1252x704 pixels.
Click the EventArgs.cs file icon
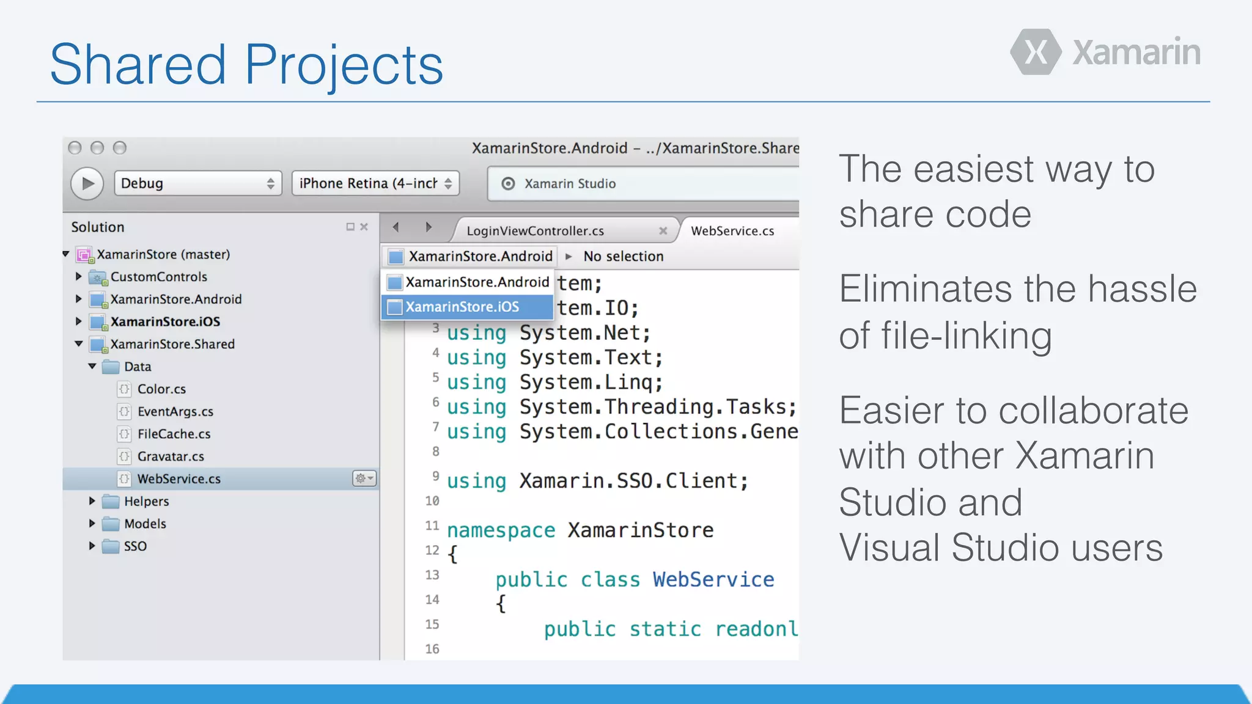124,412
